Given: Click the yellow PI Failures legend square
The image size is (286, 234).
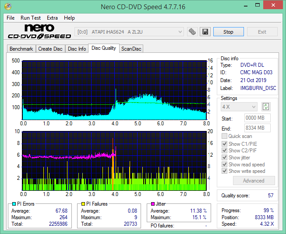Looking at the screenshot, I should coord(83,204).
